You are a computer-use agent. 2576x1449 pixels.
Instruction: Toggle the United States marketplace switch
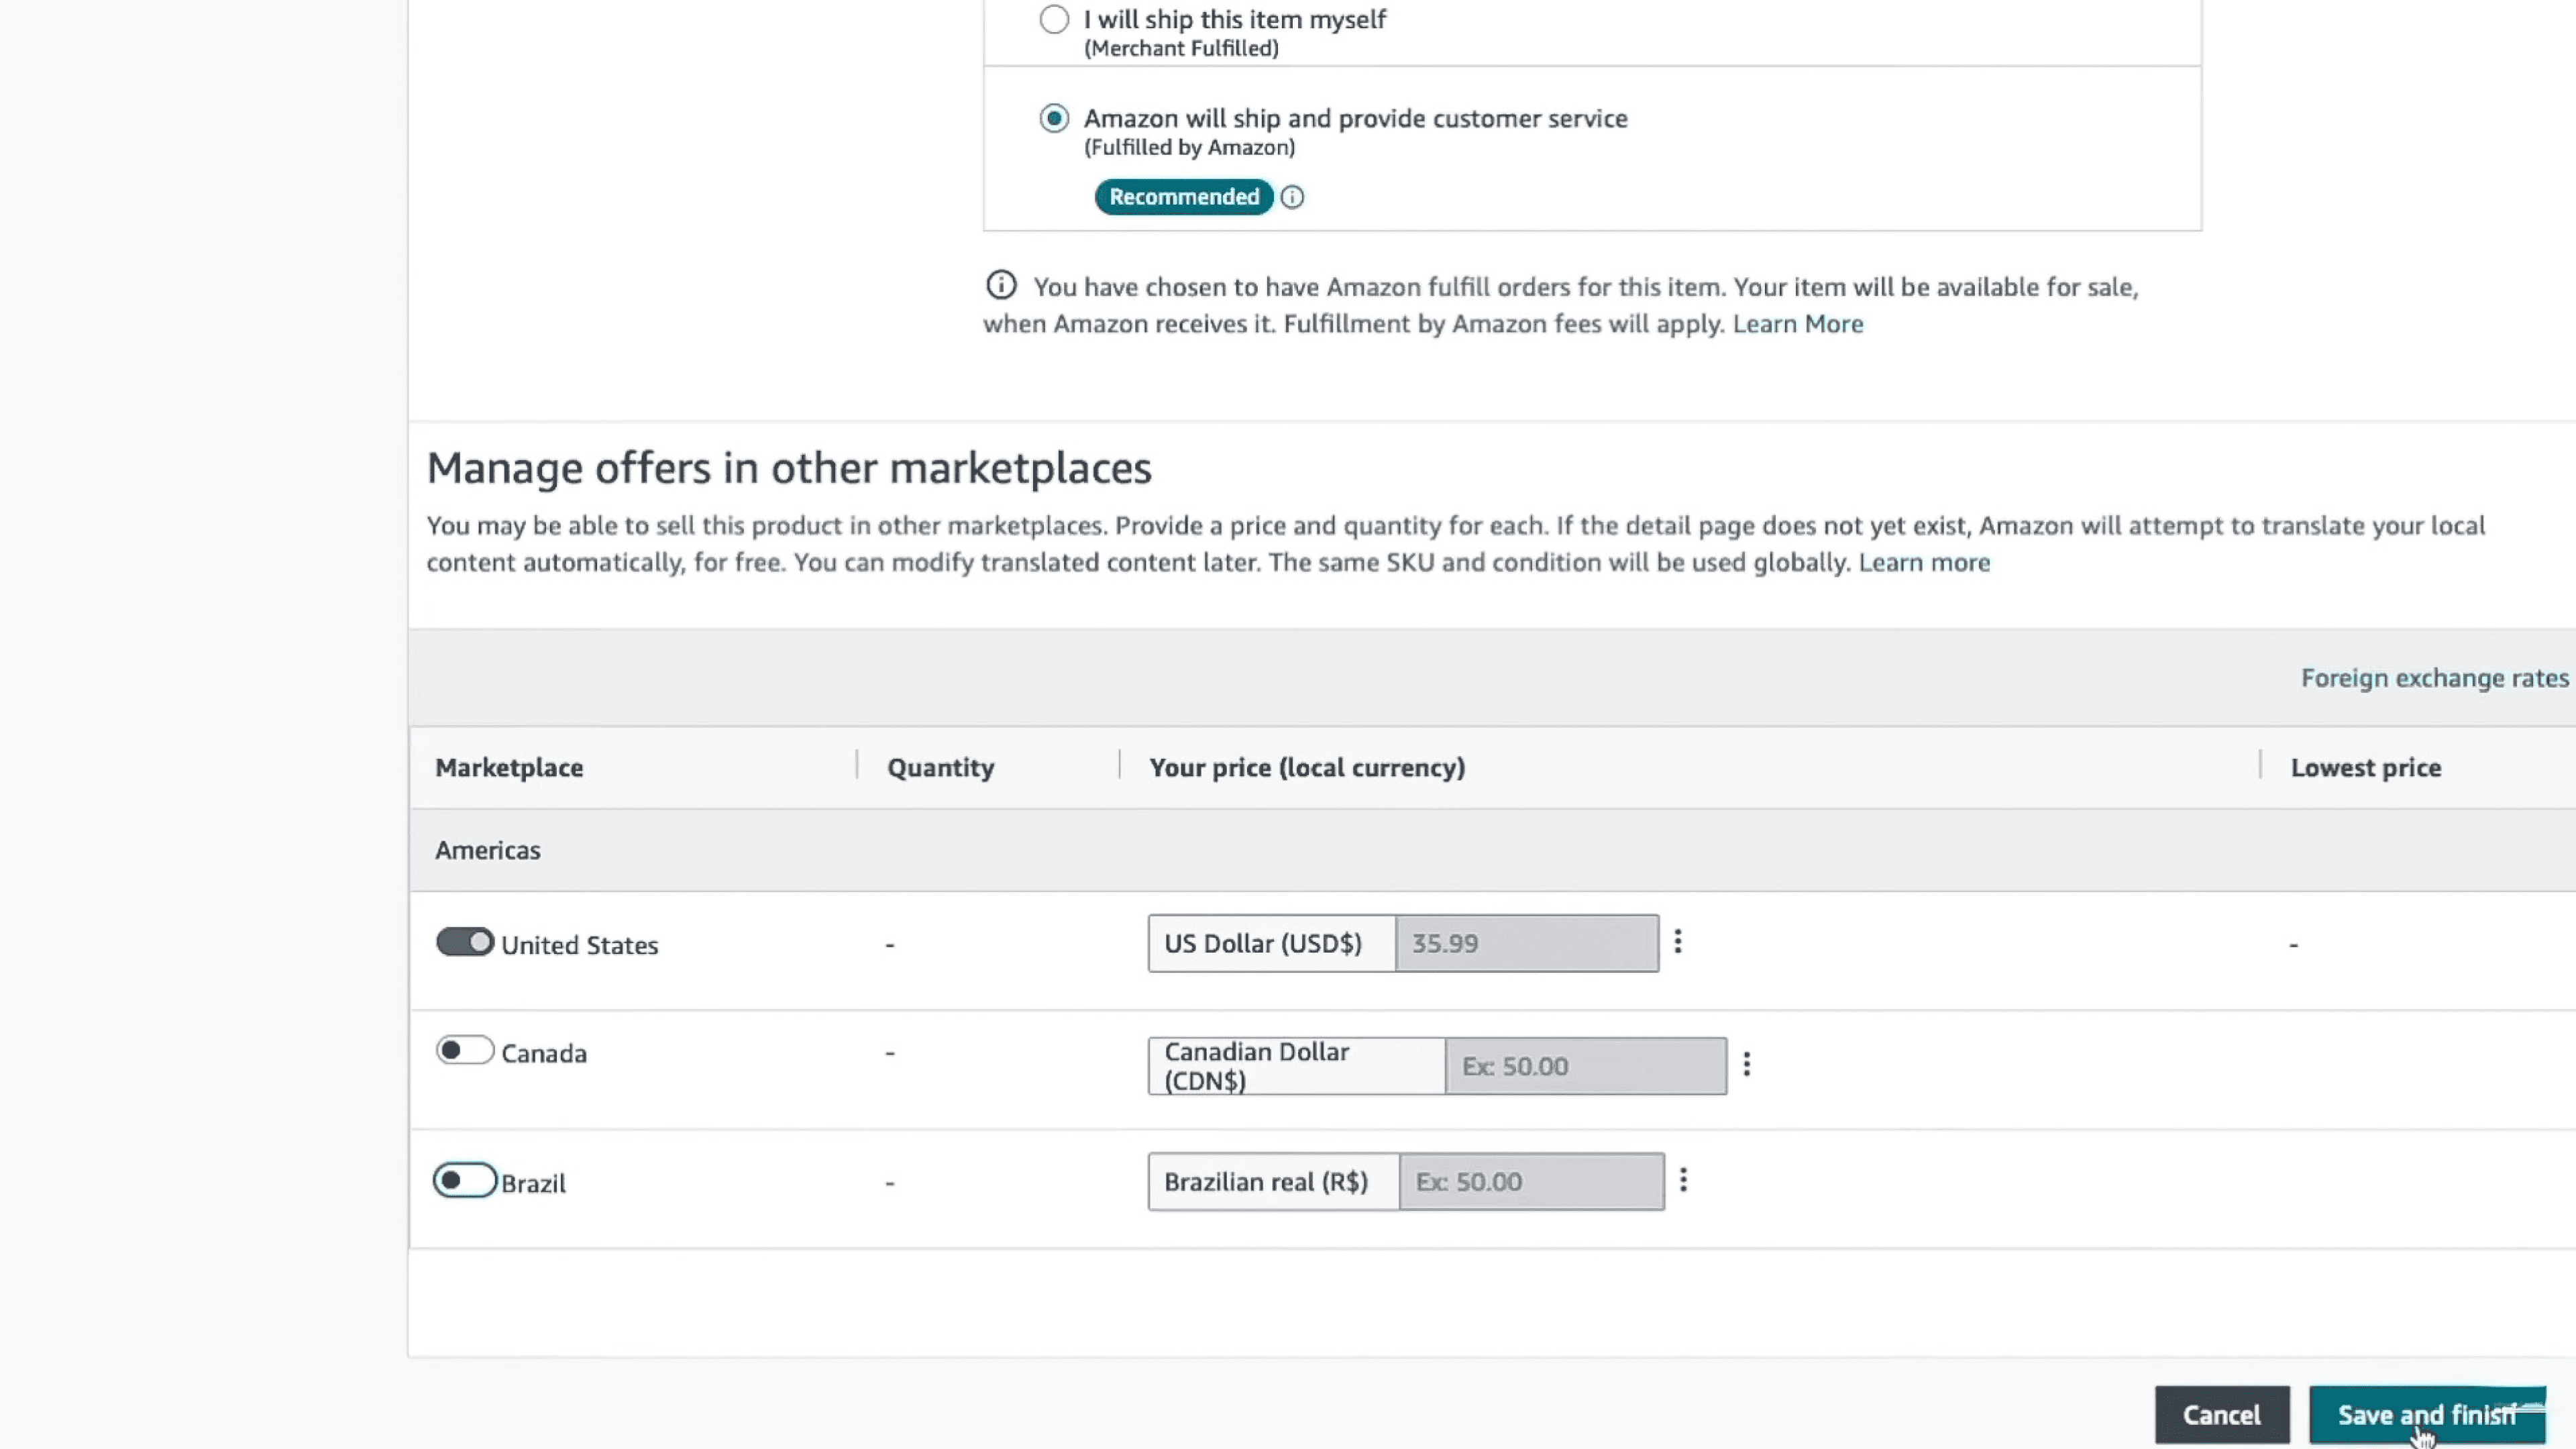pyautogui.click(x=465, y=942)
